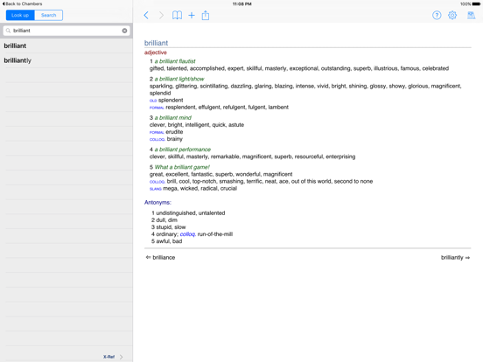Open settings gear icon
483x362 pixels.
(452, 15)
